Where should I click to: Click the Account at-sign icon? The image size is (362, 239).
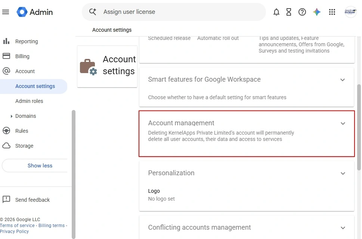tap(6, 71)
